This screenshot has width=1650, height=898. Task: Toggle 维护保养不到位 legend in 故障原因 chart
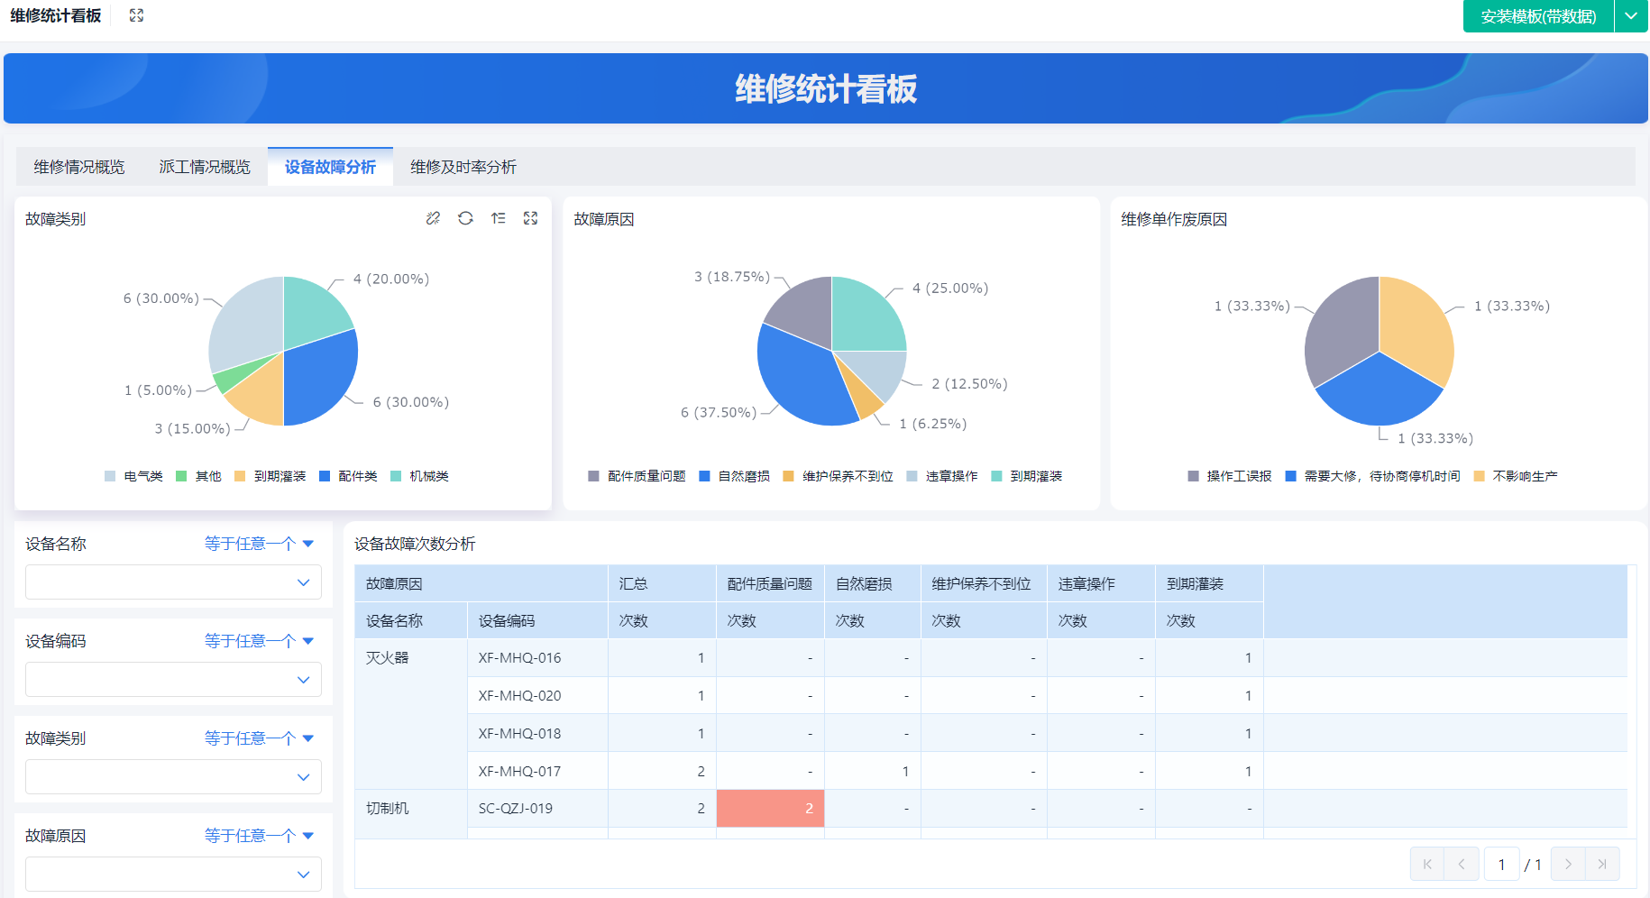point(839,476)
